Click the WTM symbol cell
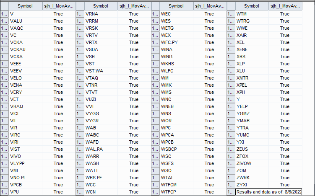The image size is (315, 196). 252,14
